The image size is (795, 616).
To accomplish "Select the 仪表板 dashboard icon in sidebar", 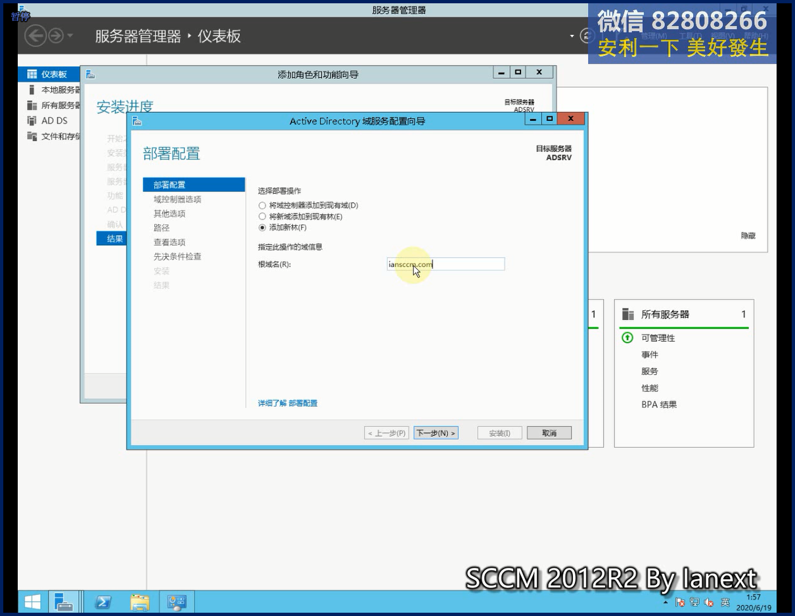I will [x=32, y=74].
